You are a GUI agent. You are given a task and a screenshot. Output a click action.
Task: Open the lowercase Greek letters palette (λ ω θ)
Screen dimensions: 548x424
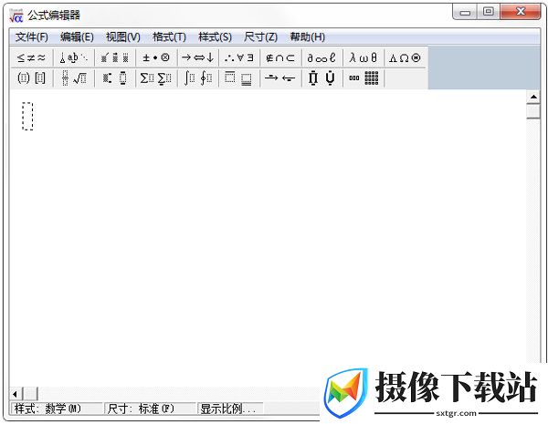[x=364, y=57]
